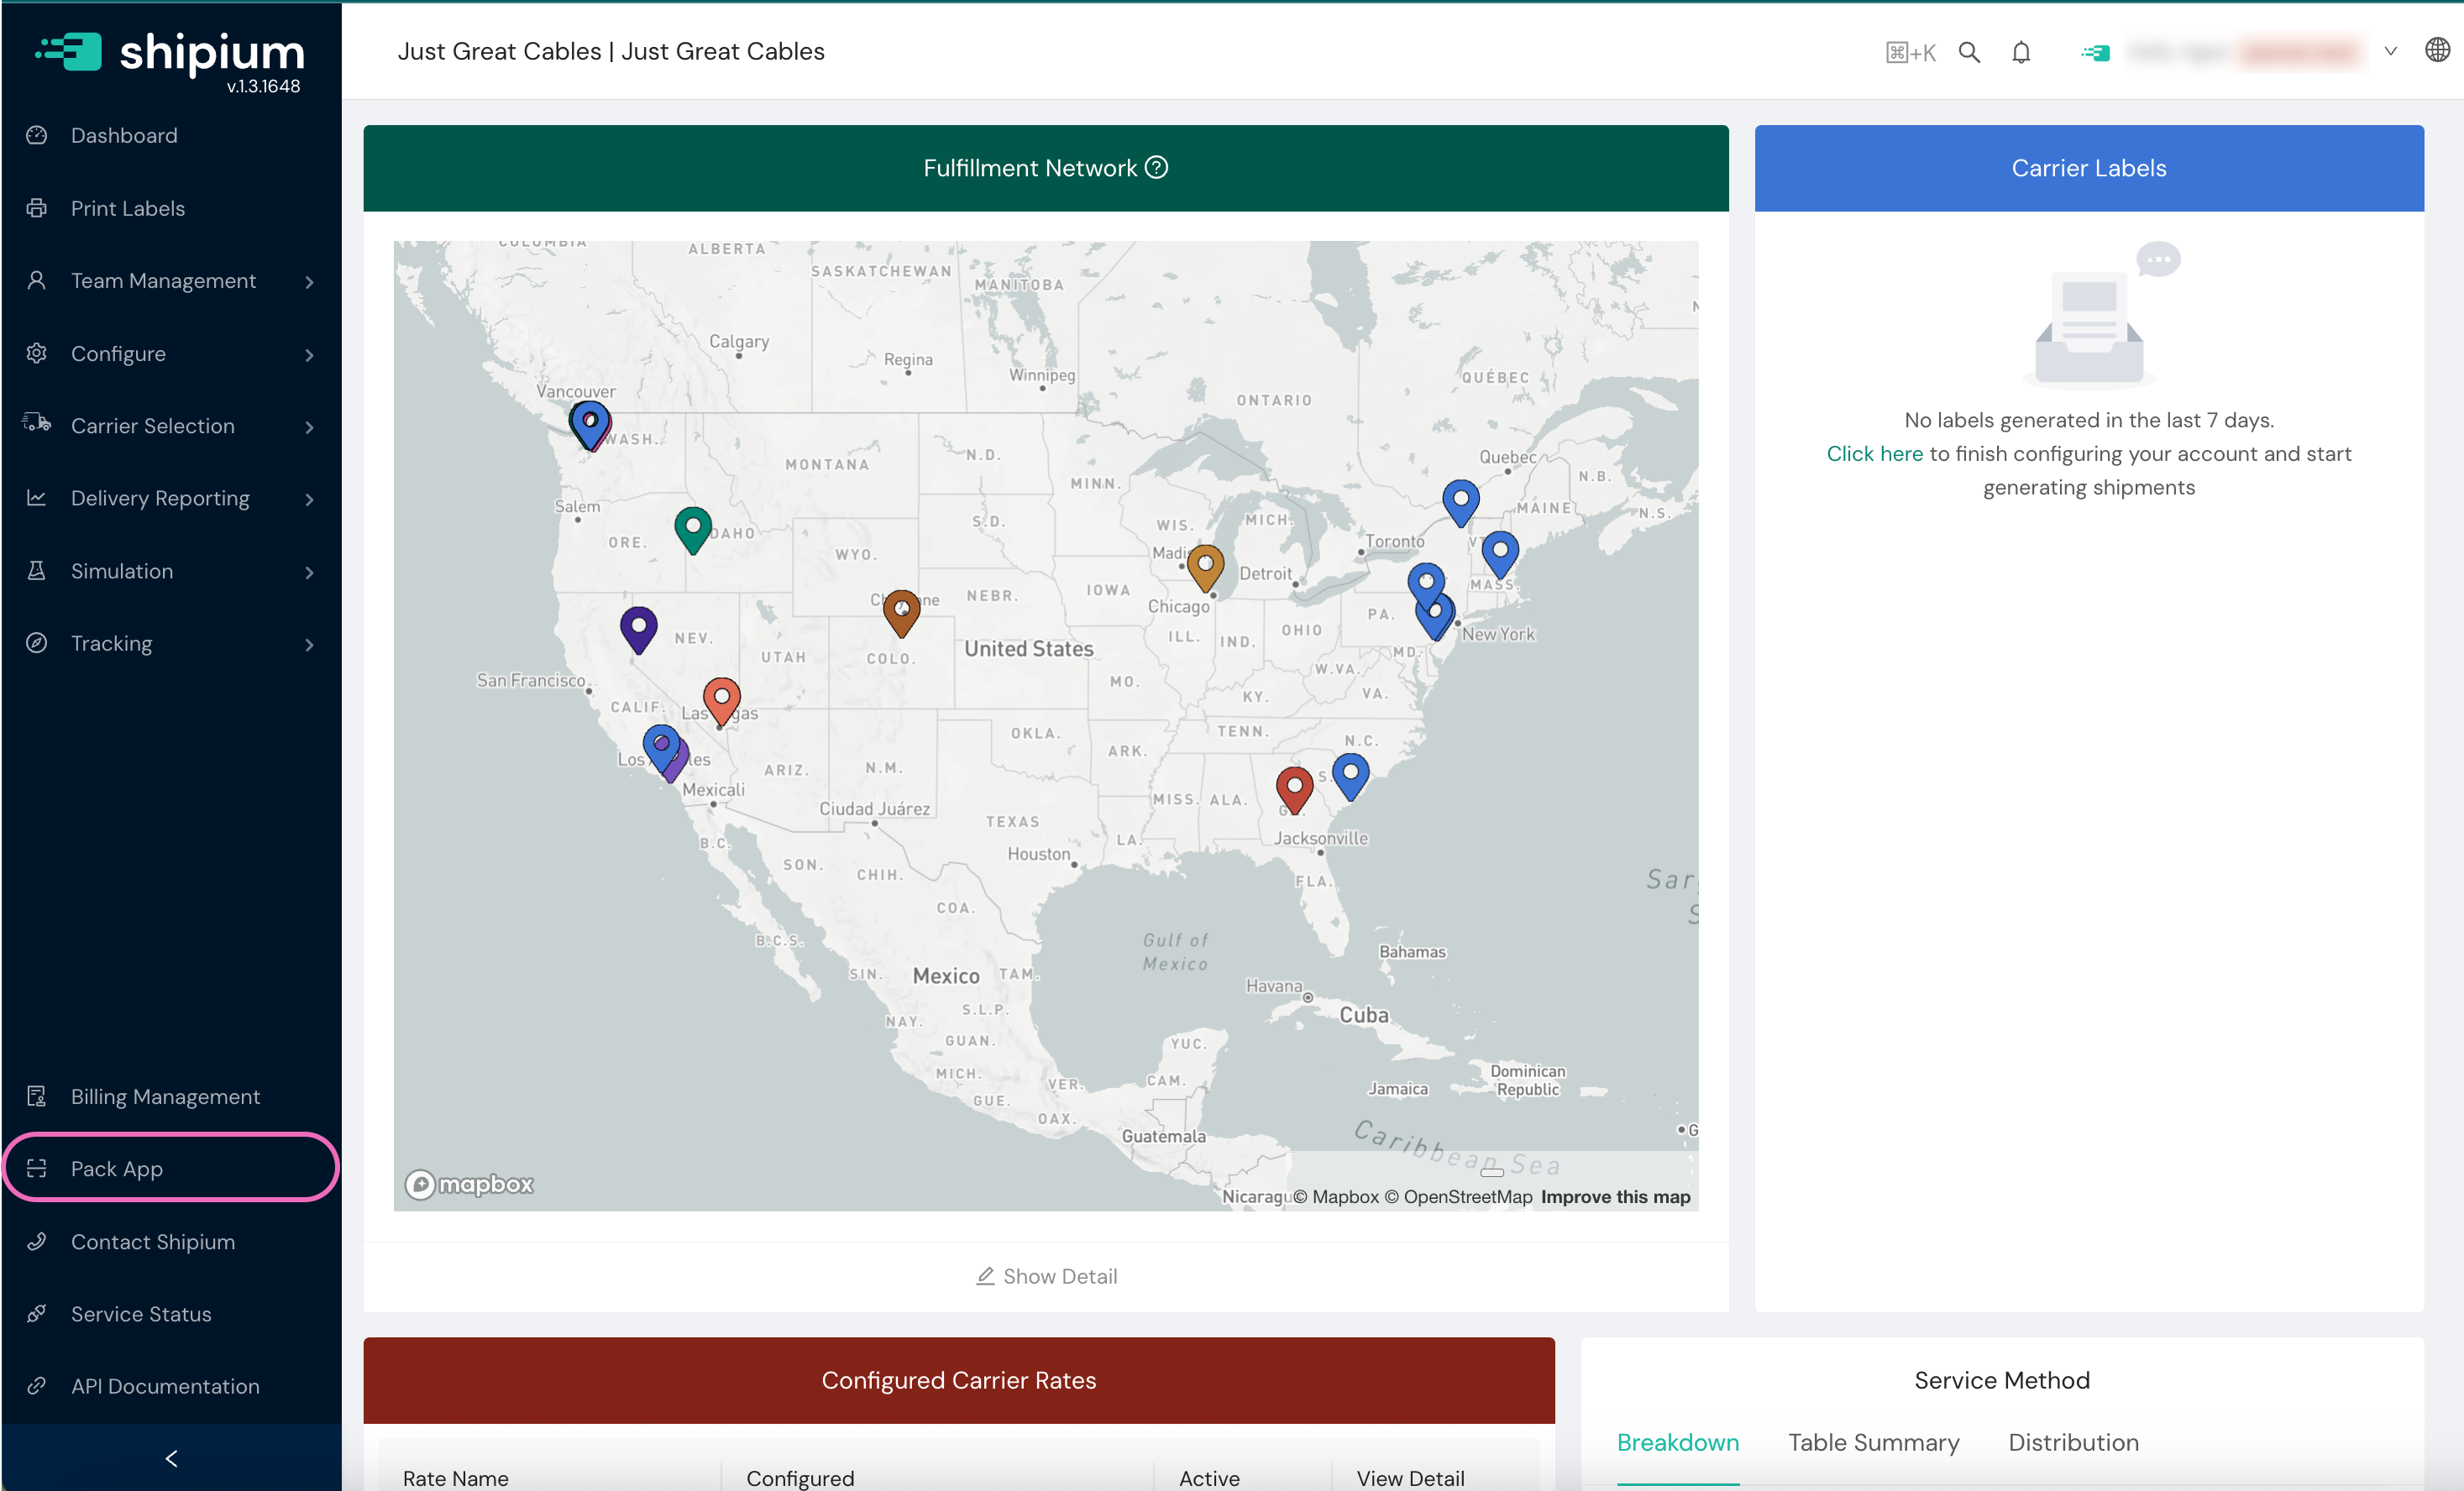The image size is (2464, 1491).
Task: Click the Fulfillment Network help icon
Action: pyautogui.click(x=1156, y=168)
